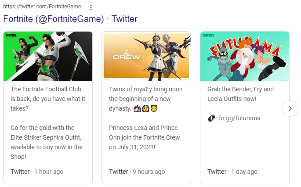The image size is (301, 187).
Task: Click the "Twitter · 9 hours ago" timestamp
Action: pyautogui.click(x=137, y=172)
